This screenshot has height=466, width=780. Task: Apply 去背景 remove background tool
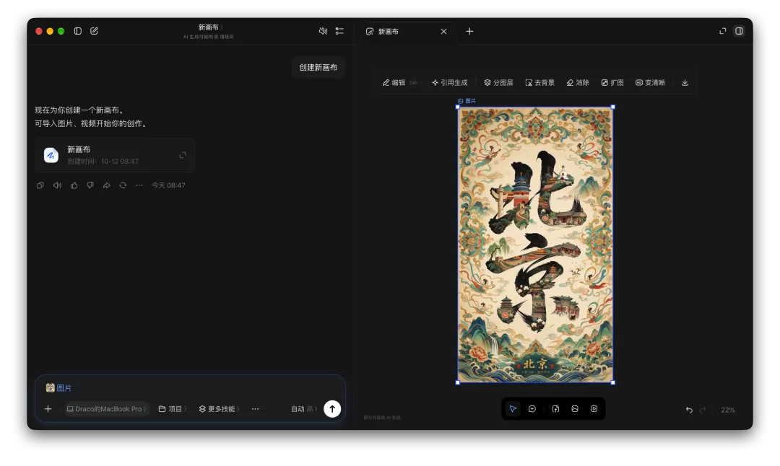point(539,82)
